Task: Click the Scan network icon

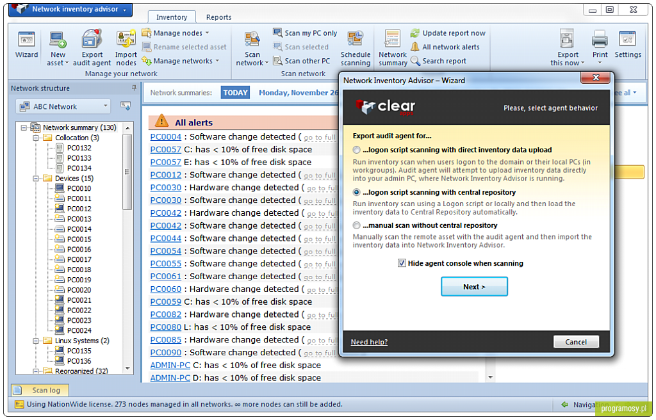Action: click(252, 40)
